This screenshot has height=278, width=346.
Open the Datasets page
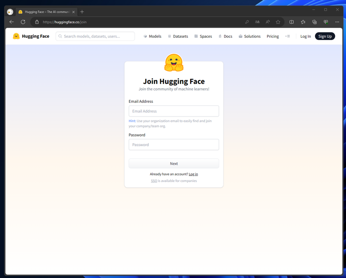coord(178,36)
